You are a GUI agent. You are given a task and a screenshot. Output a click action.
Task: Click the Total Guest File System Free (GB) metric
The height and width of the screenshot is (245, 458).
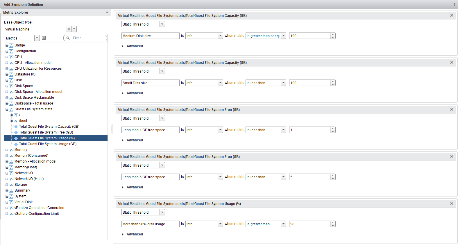click(x=46, y=132)
